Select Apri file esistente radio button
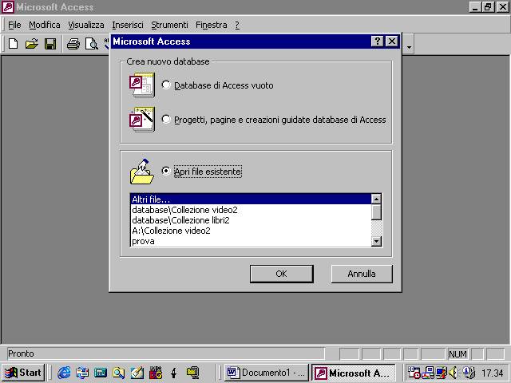 (166, 171)
